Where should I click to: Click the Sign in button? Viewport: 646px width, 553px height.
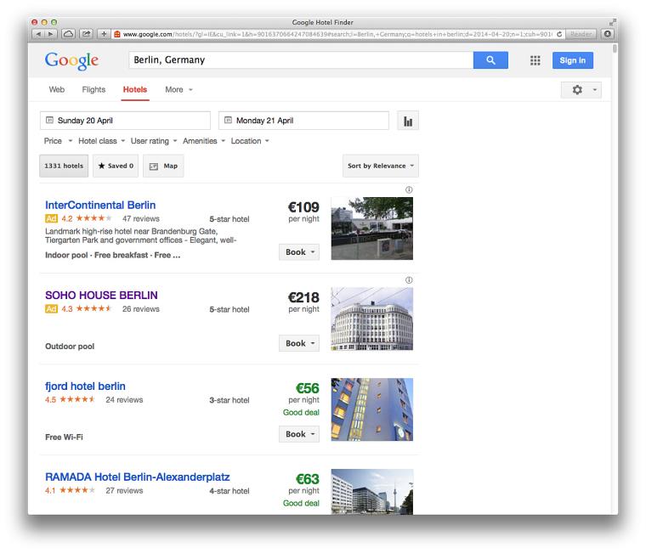(x=572, y=60)
